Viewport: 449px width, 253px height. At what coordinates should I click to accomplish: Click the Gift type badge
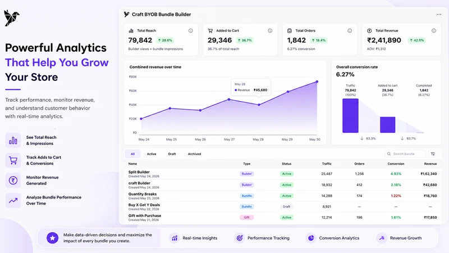pyautogui.click(x=246, y=218)
